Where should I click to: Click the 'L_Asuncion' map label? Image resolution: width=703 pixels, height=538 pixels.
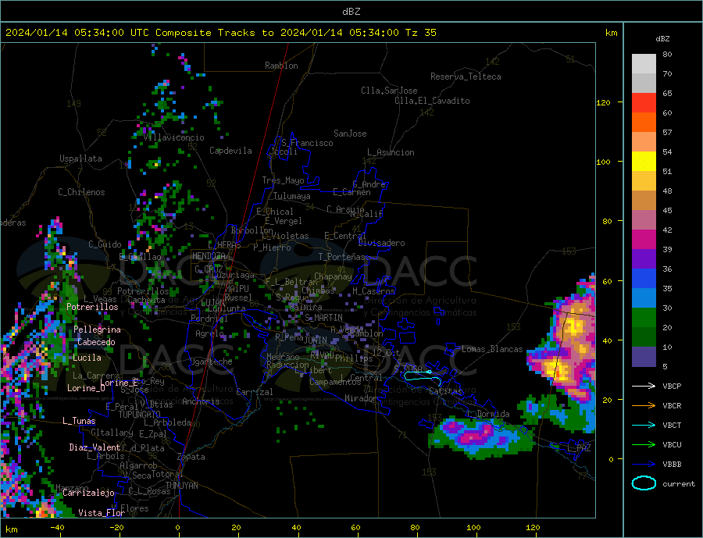(391, 152)
